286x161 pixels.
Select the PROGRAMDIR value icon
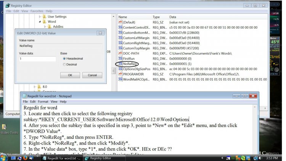(x=120, y=74)
